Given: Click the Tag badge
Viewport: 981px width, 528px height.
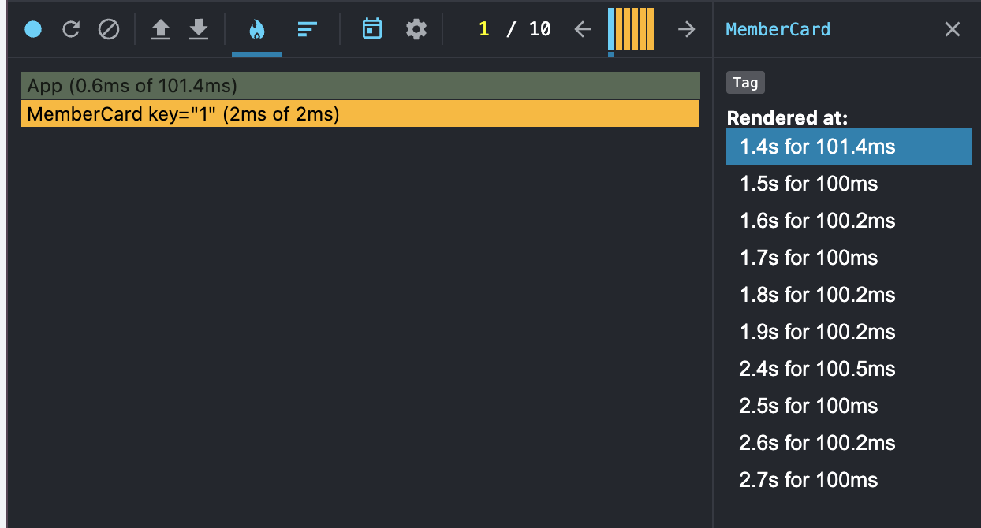Looking at the screenshot, I should coord(745,83).
